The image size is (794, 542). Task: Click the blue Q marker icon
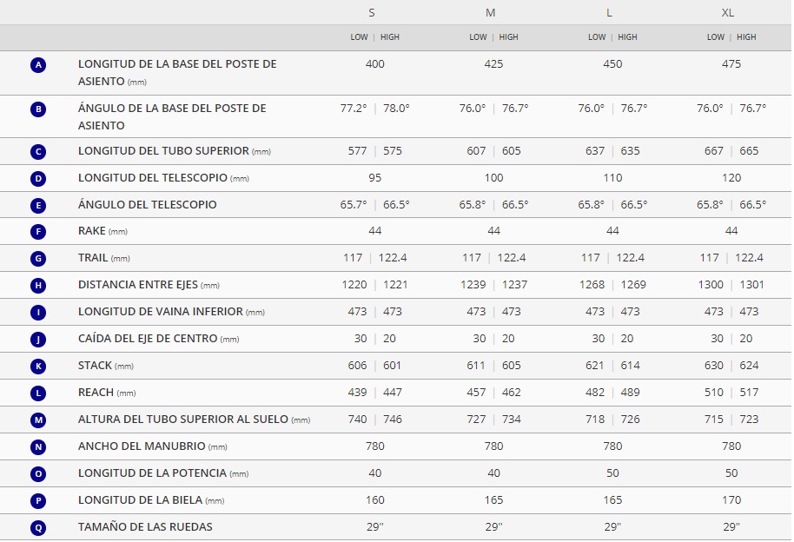point(38,527)
